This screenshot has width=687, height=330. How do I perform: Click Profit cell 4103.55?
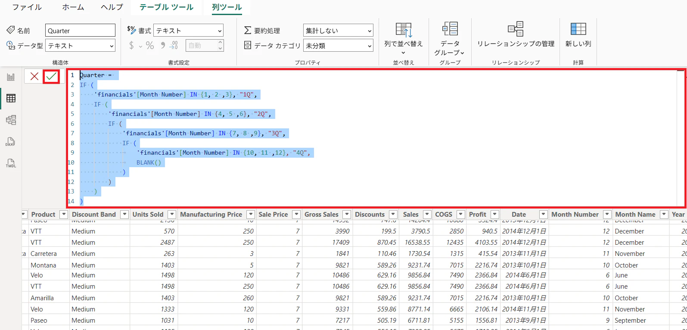pyautogui.click(x=486, y=242)
